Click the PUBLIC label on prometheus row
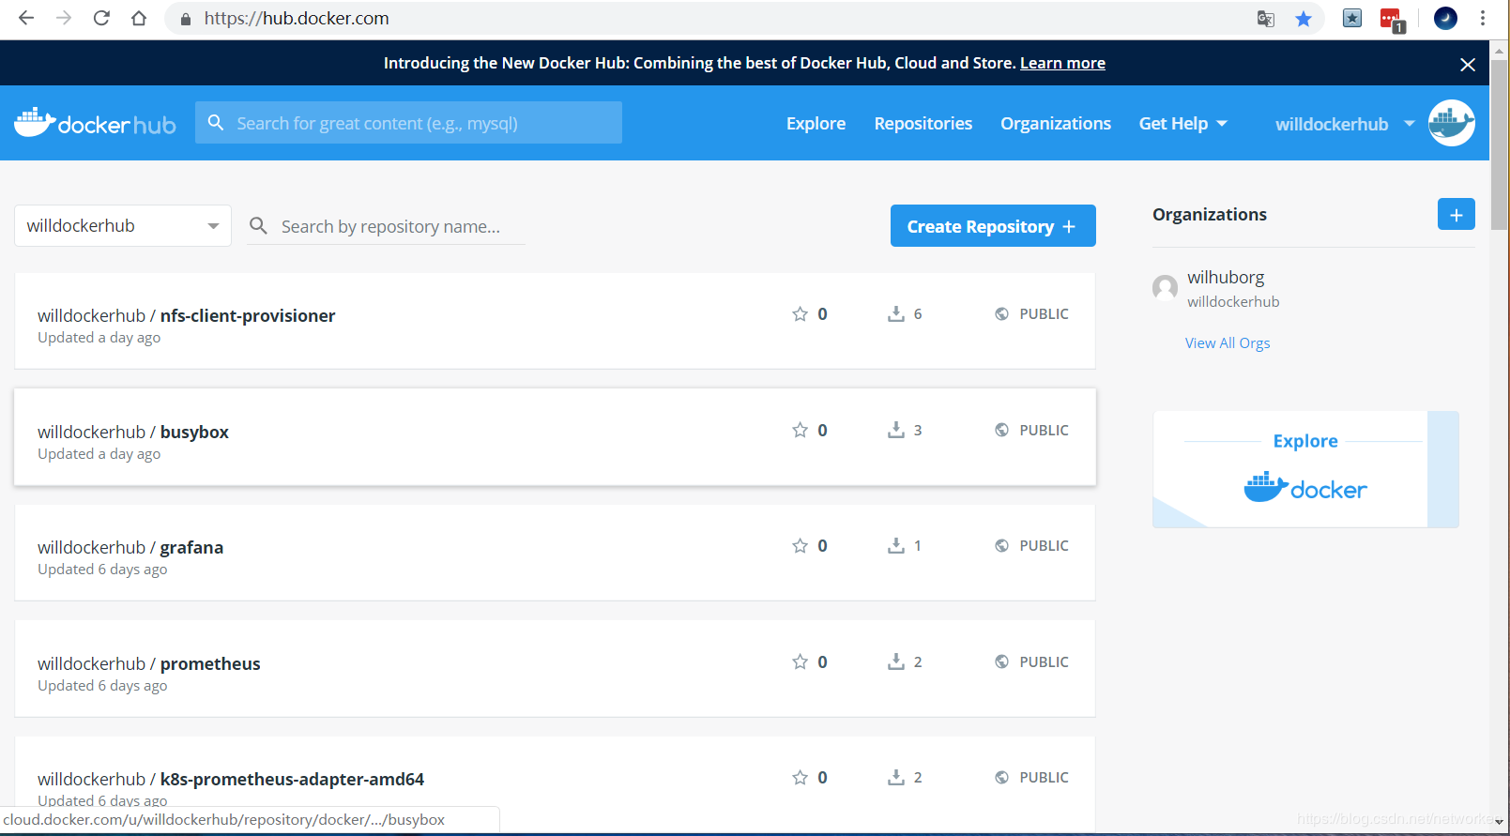The width and height of the screenshot is (1510, 836). [x=1044, y=662]
